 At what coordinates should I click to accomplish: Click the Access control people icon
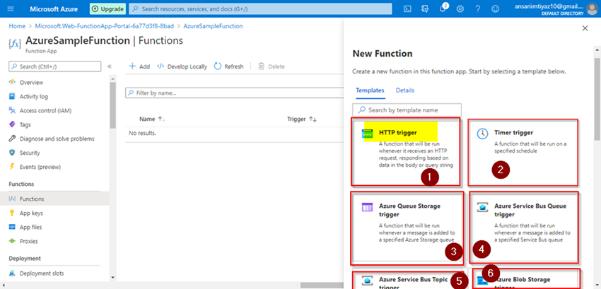coord(12,111)
